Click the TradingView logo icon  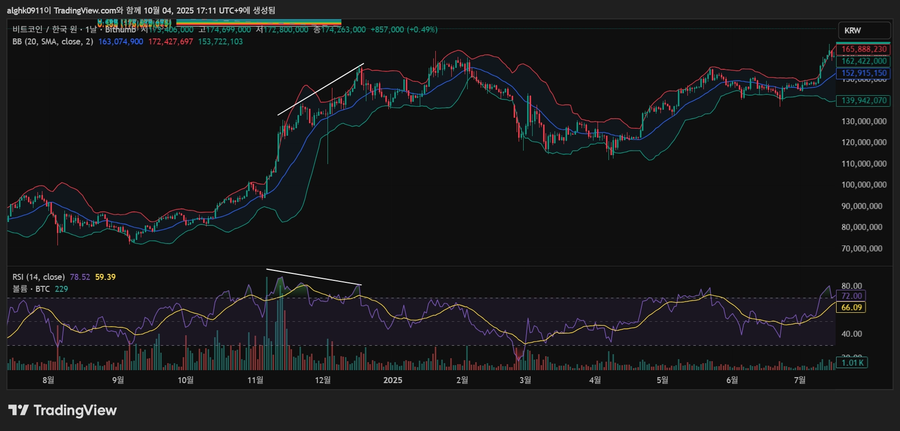[x=18, y=410]
